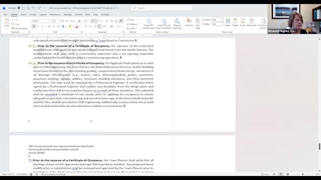Toggle Show/Hide paragraph marks

[x=121, y=21]
